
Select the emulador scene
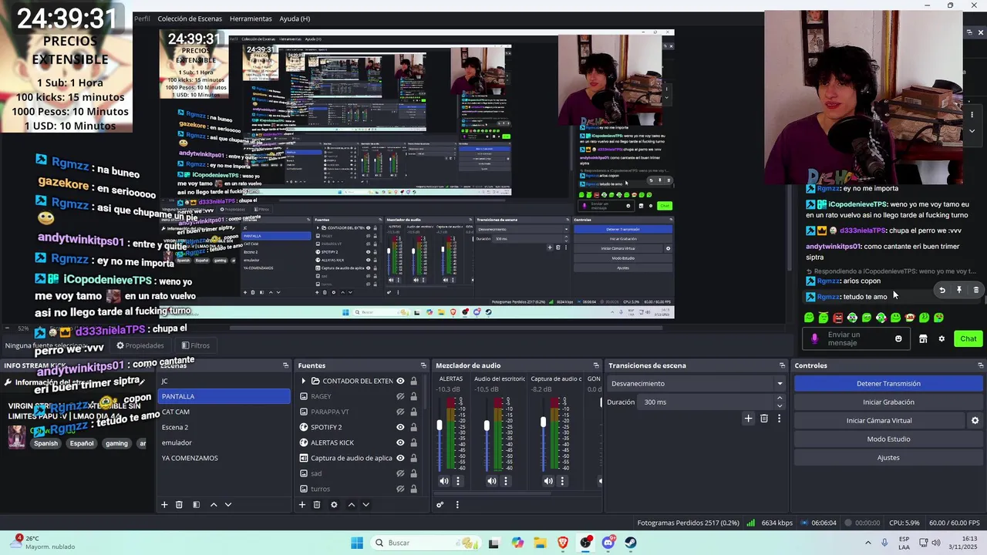pyautogui.click(x=224, y=442)
